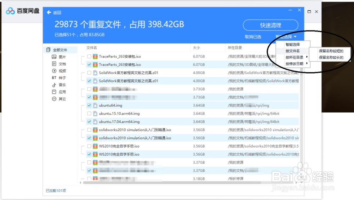Screen dimensions: 354x200
Task: Select 保留名称较短的 option
Action: pyautogui.click(x=331, y=51)
